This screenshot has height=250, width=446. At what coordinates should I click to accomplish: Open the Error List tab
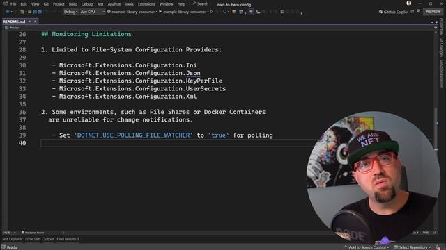tap(32, 239)
